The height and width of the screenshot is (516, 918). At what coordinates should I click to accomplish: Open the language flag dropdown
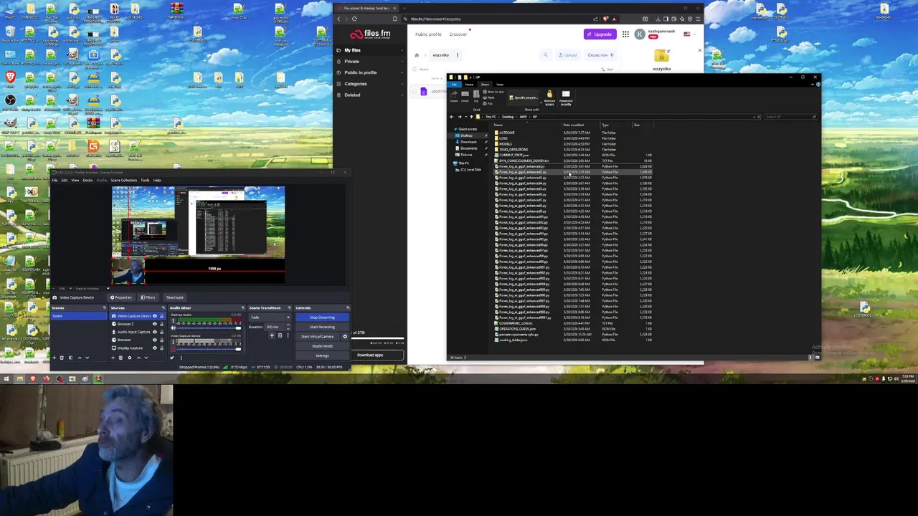pyautogui.click(x=690, y=34)
